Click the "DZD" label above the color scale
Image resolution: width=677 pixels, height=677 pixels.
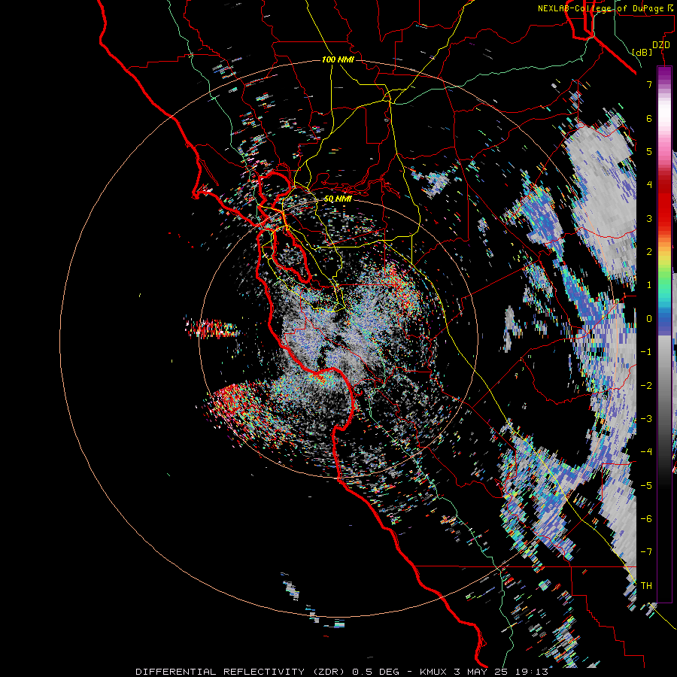tap(661, 45)
